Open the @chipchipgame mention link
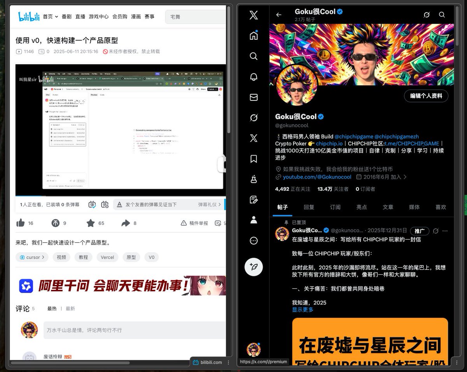 click(x=354, y=137)
